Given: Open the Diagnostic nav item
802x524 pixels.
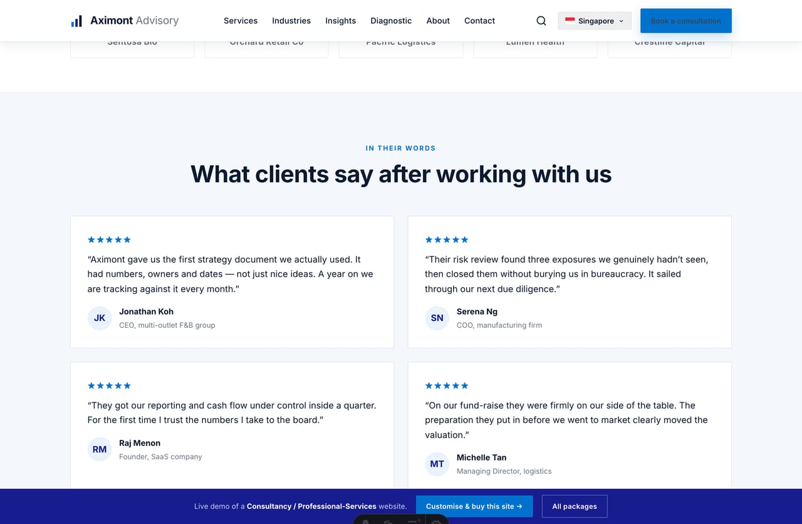Looking at the screenshot, I should (x=391, y=21).
